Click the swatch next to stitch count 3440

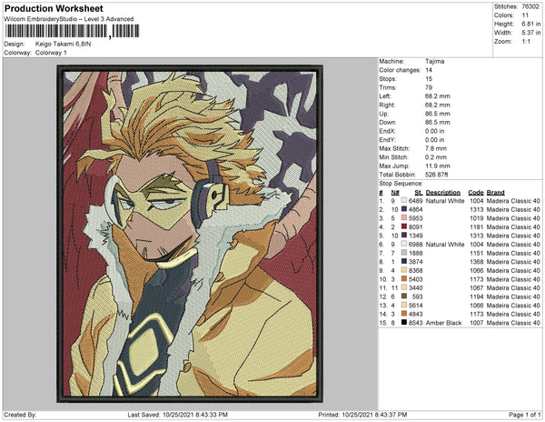click(403, 287)
